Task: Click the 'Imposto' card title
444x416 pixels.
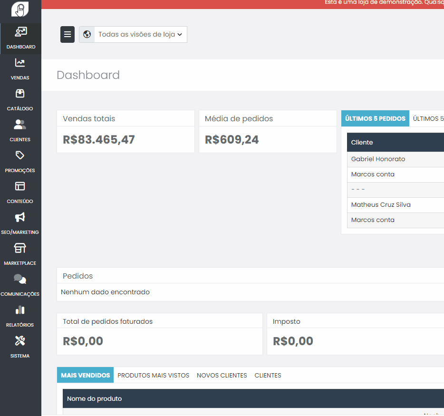Action: (286, 321)
